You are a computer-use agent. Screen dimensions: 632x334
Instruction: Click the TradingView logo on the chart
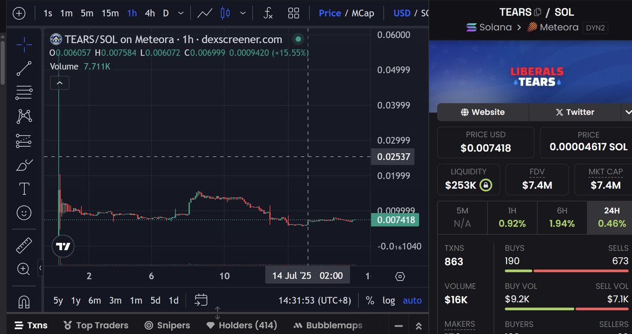click(63, 246)
